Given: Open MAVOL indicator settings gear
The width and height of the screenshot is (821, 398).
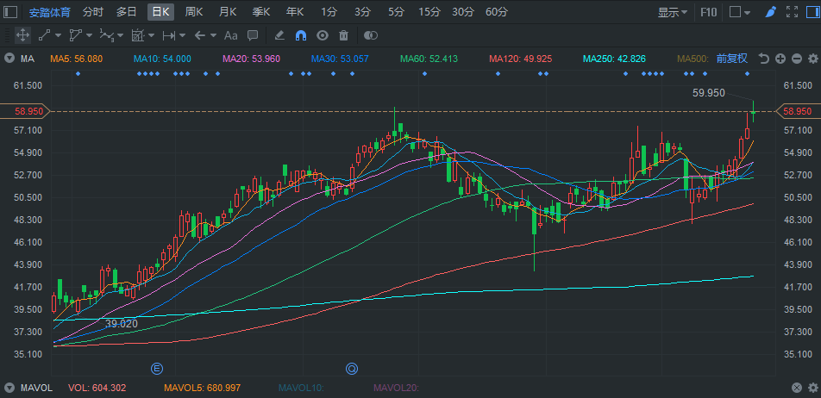Looking at the screenshot, I should [812, 388].
